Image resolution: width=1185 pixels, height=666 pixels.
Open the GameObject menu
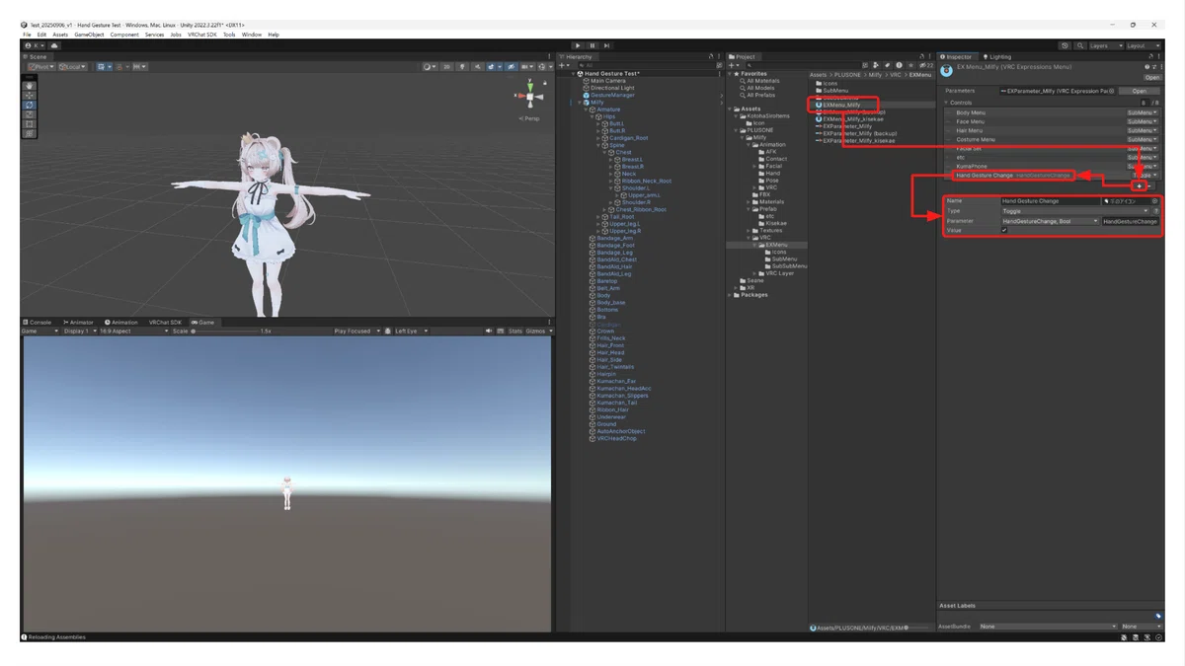click(89, 35)
